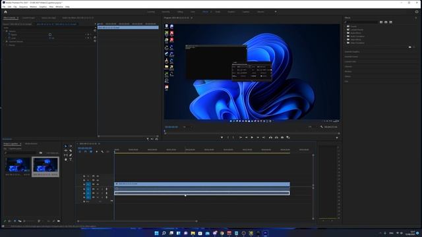Open the Essential Graphics panel
This screenshot has height=237, width=422.
pyautogui.click(x=352, y=51)
